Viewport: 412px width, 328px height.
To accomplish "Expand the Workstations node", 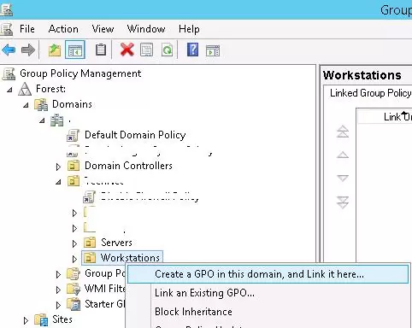I will [x=74, y=259].
